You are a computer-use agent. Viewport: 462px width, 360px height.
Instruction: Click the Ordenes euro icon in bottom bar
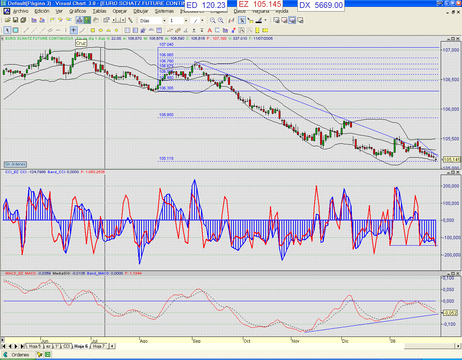[5, 355]
